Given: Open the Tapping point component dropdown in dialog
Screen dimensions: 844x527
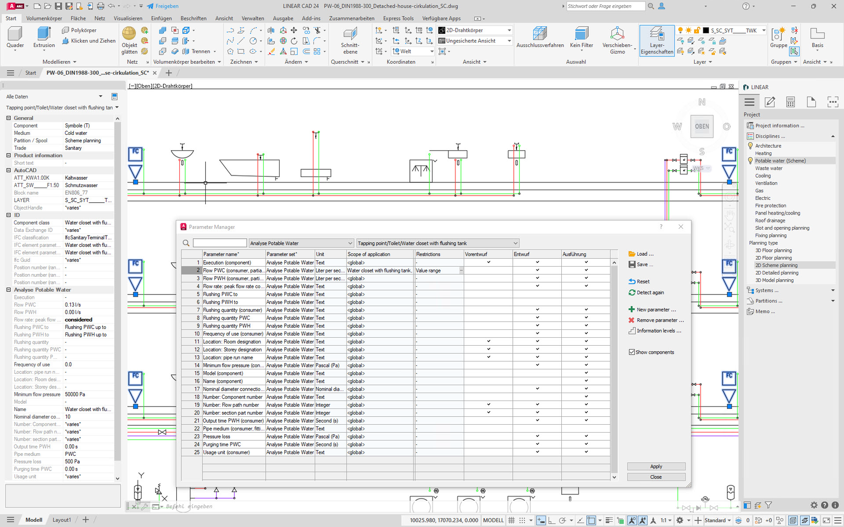Looking at the screenshot, I should pyautogui.click(x=515, y=243).
